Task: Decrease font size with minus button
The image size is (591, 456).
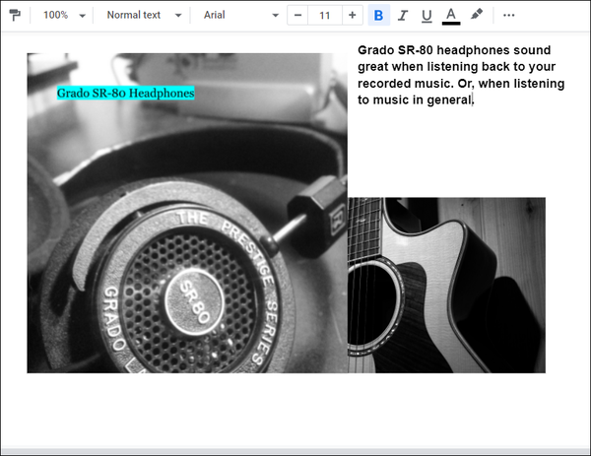Action: click(297, 16)
